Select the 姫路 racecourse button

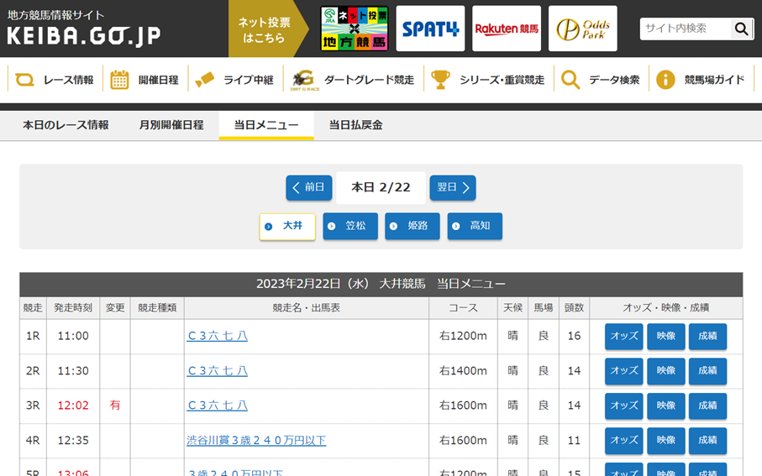click(x=413, y=227)
